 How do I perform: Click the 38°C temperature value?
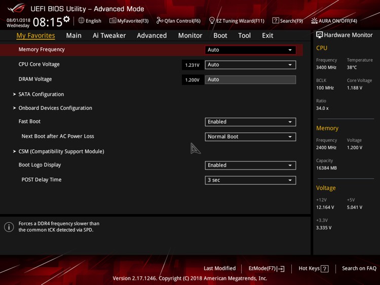coord(352,67)
